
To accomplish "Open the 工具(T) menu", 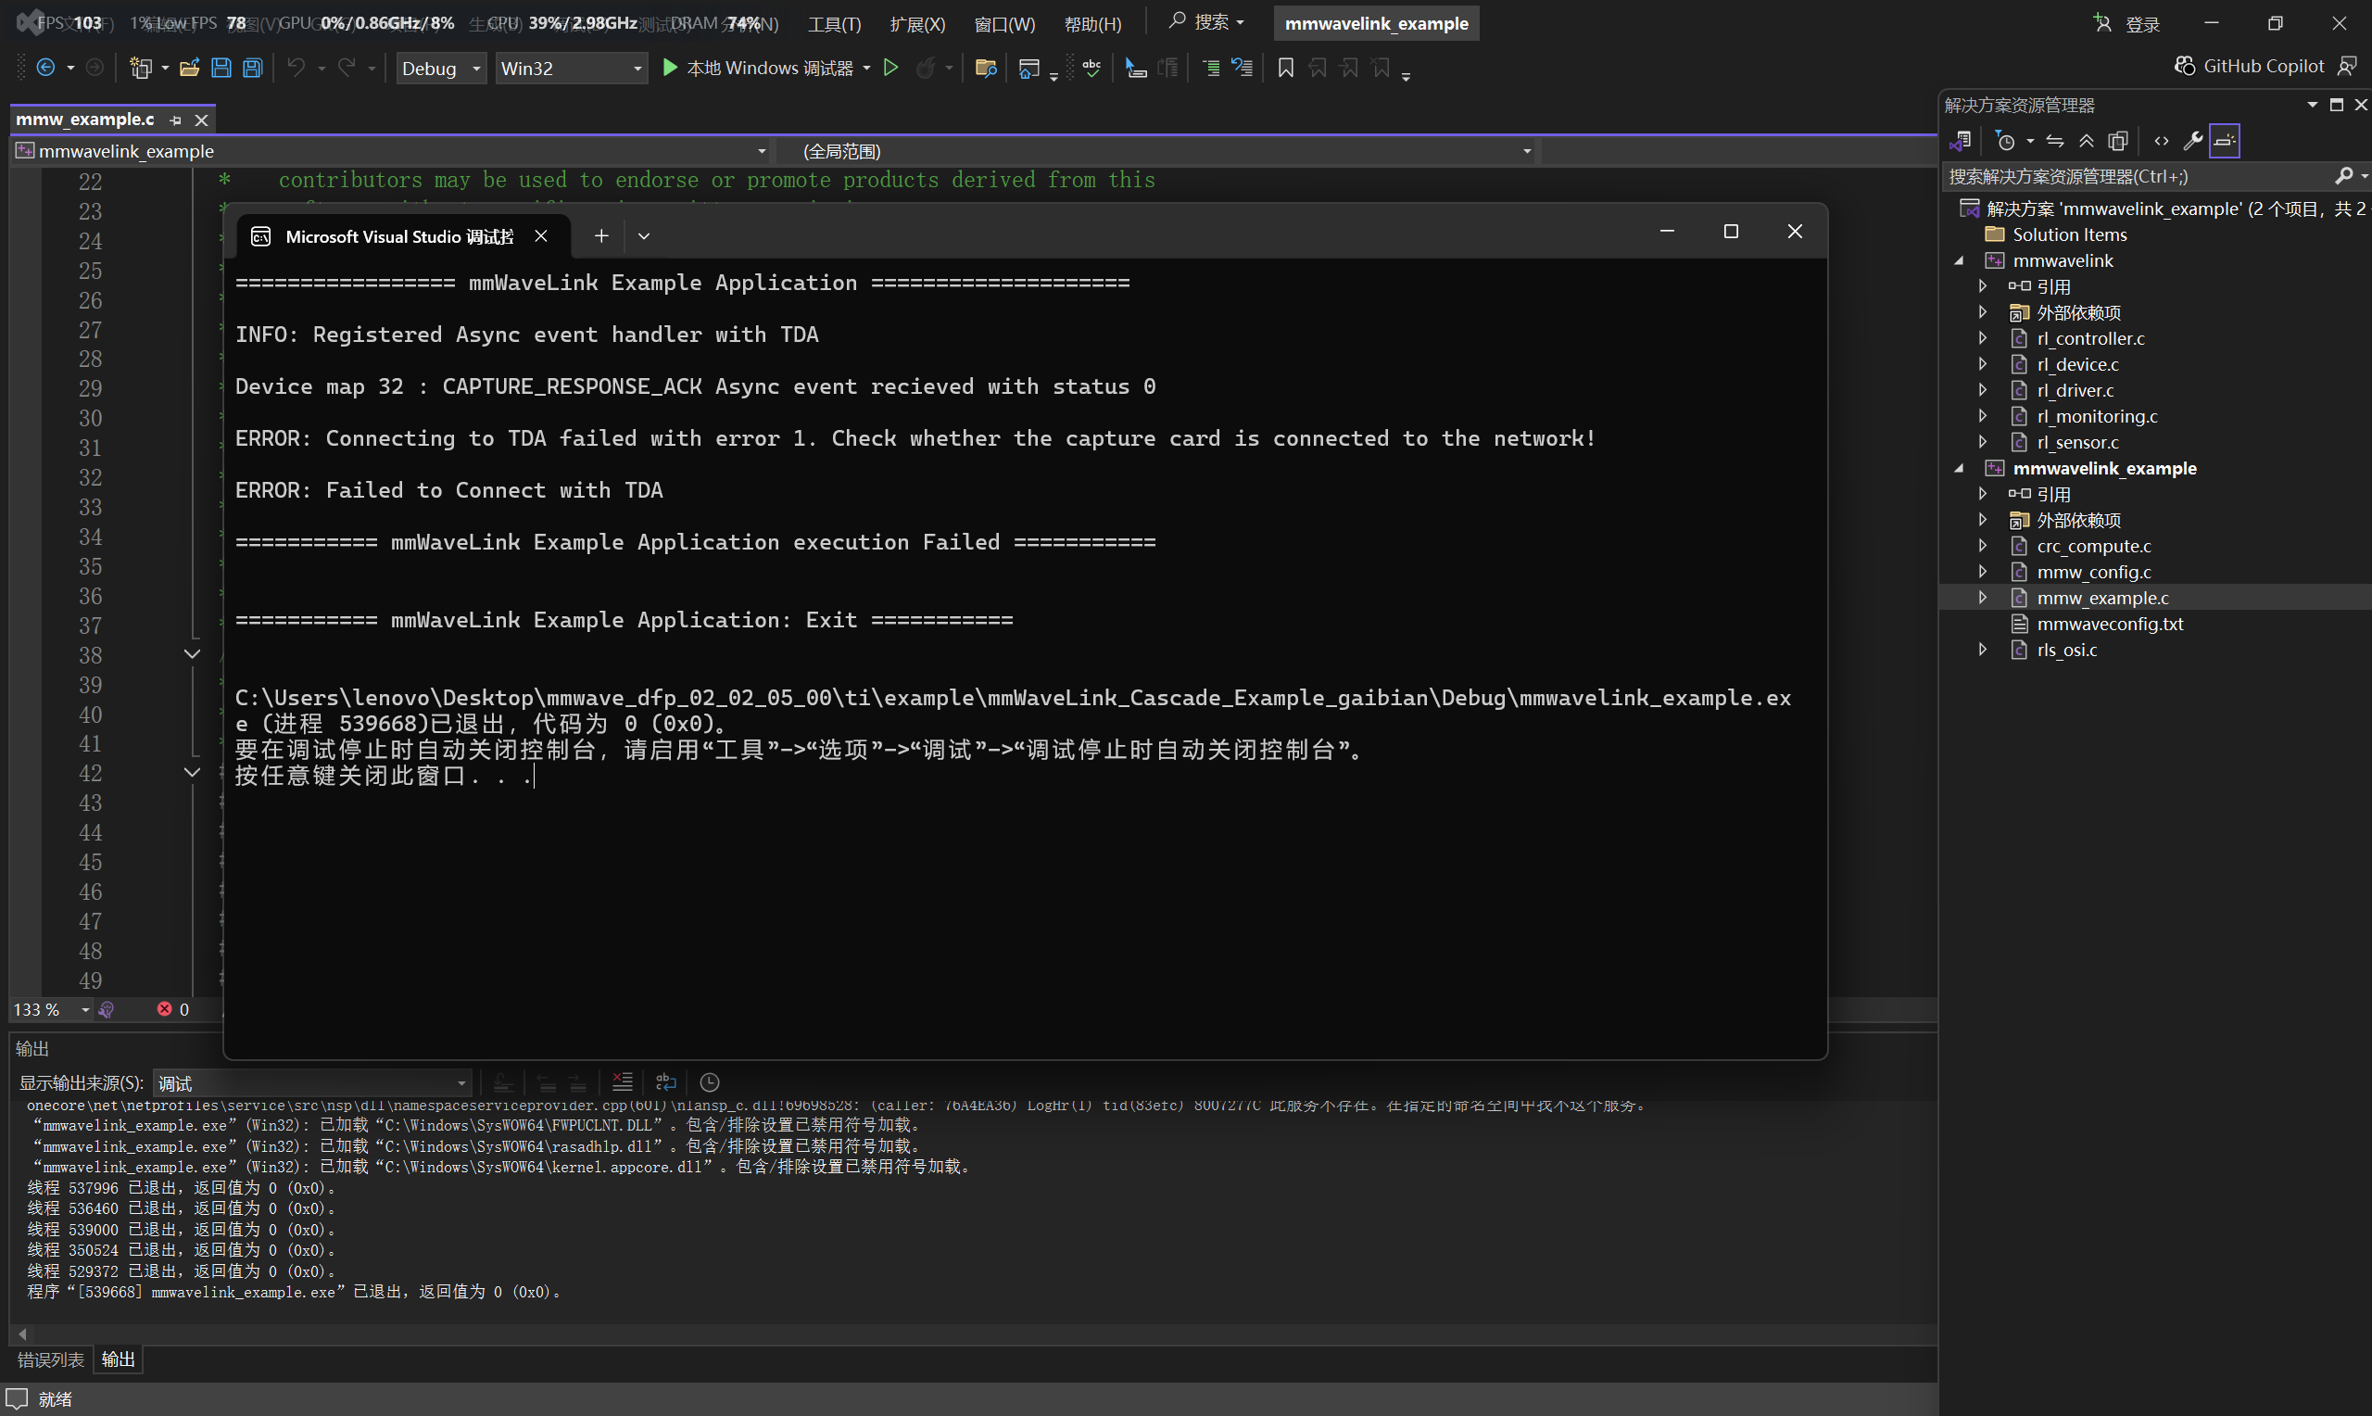I will coord(834,24).
